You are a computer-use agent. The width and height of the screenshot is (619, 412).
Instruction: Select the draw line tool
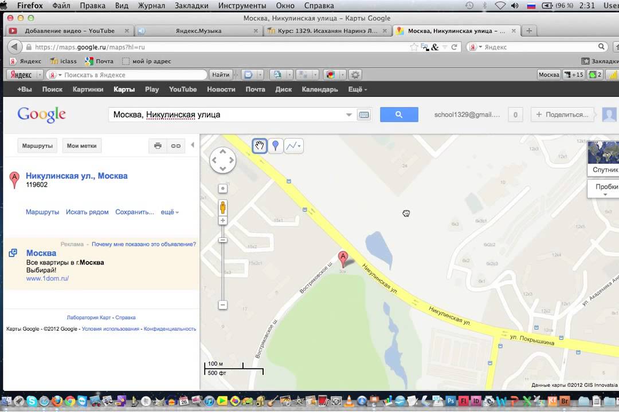coord(291,146)
